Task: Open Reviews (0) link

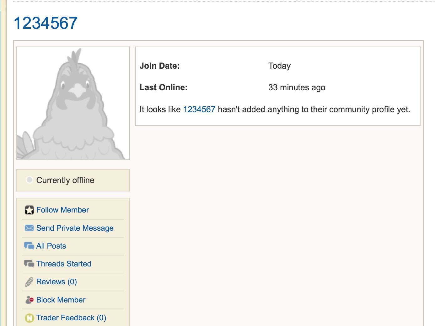Action: tap(56, 282)
